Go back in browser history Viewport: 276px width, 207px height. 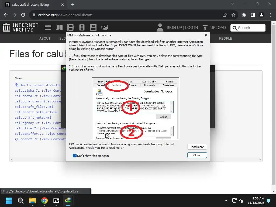click(6, 15)
